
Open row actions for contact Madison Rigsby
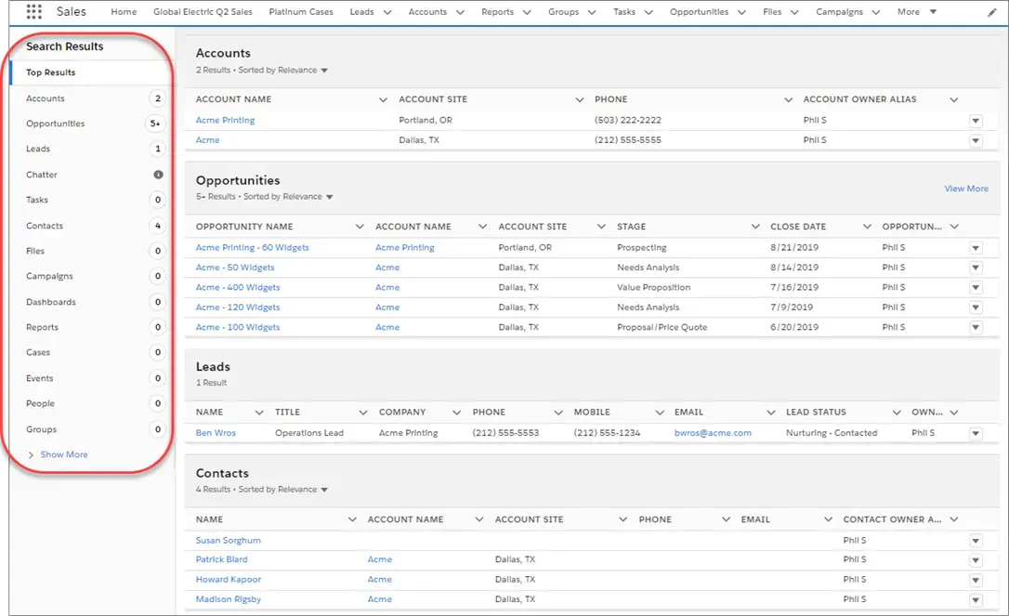[x=976, y=600]
